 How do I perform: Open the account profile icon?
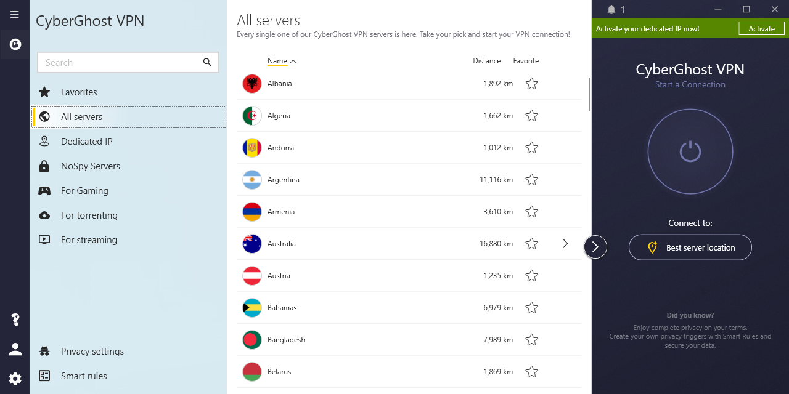tap(14, 349)
